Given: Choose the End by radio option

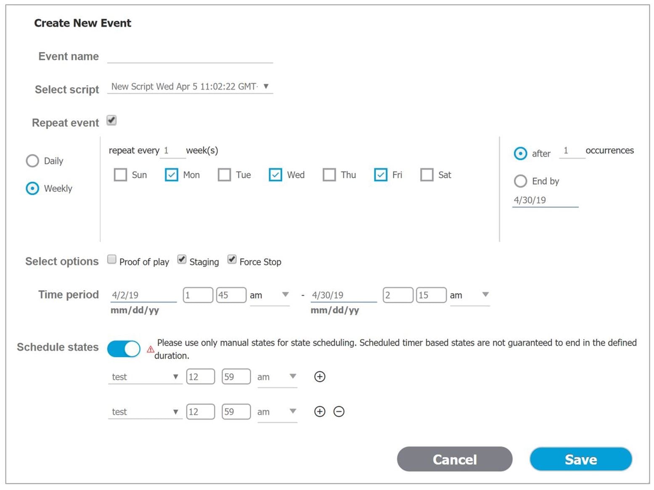Looking at the screenshot, I should pyautogui.click(x=520, y=181).
